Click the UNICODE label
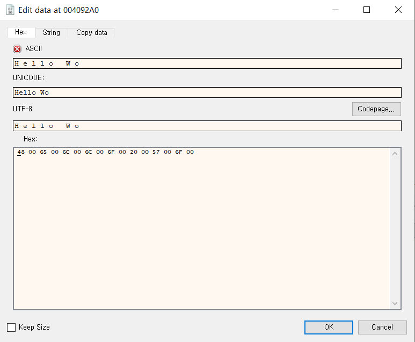This screenshot has height=342, width=415. click(x=28, y=77)
